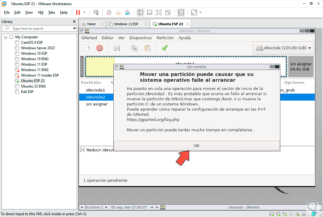Click GParted resize/move icon

117,48
